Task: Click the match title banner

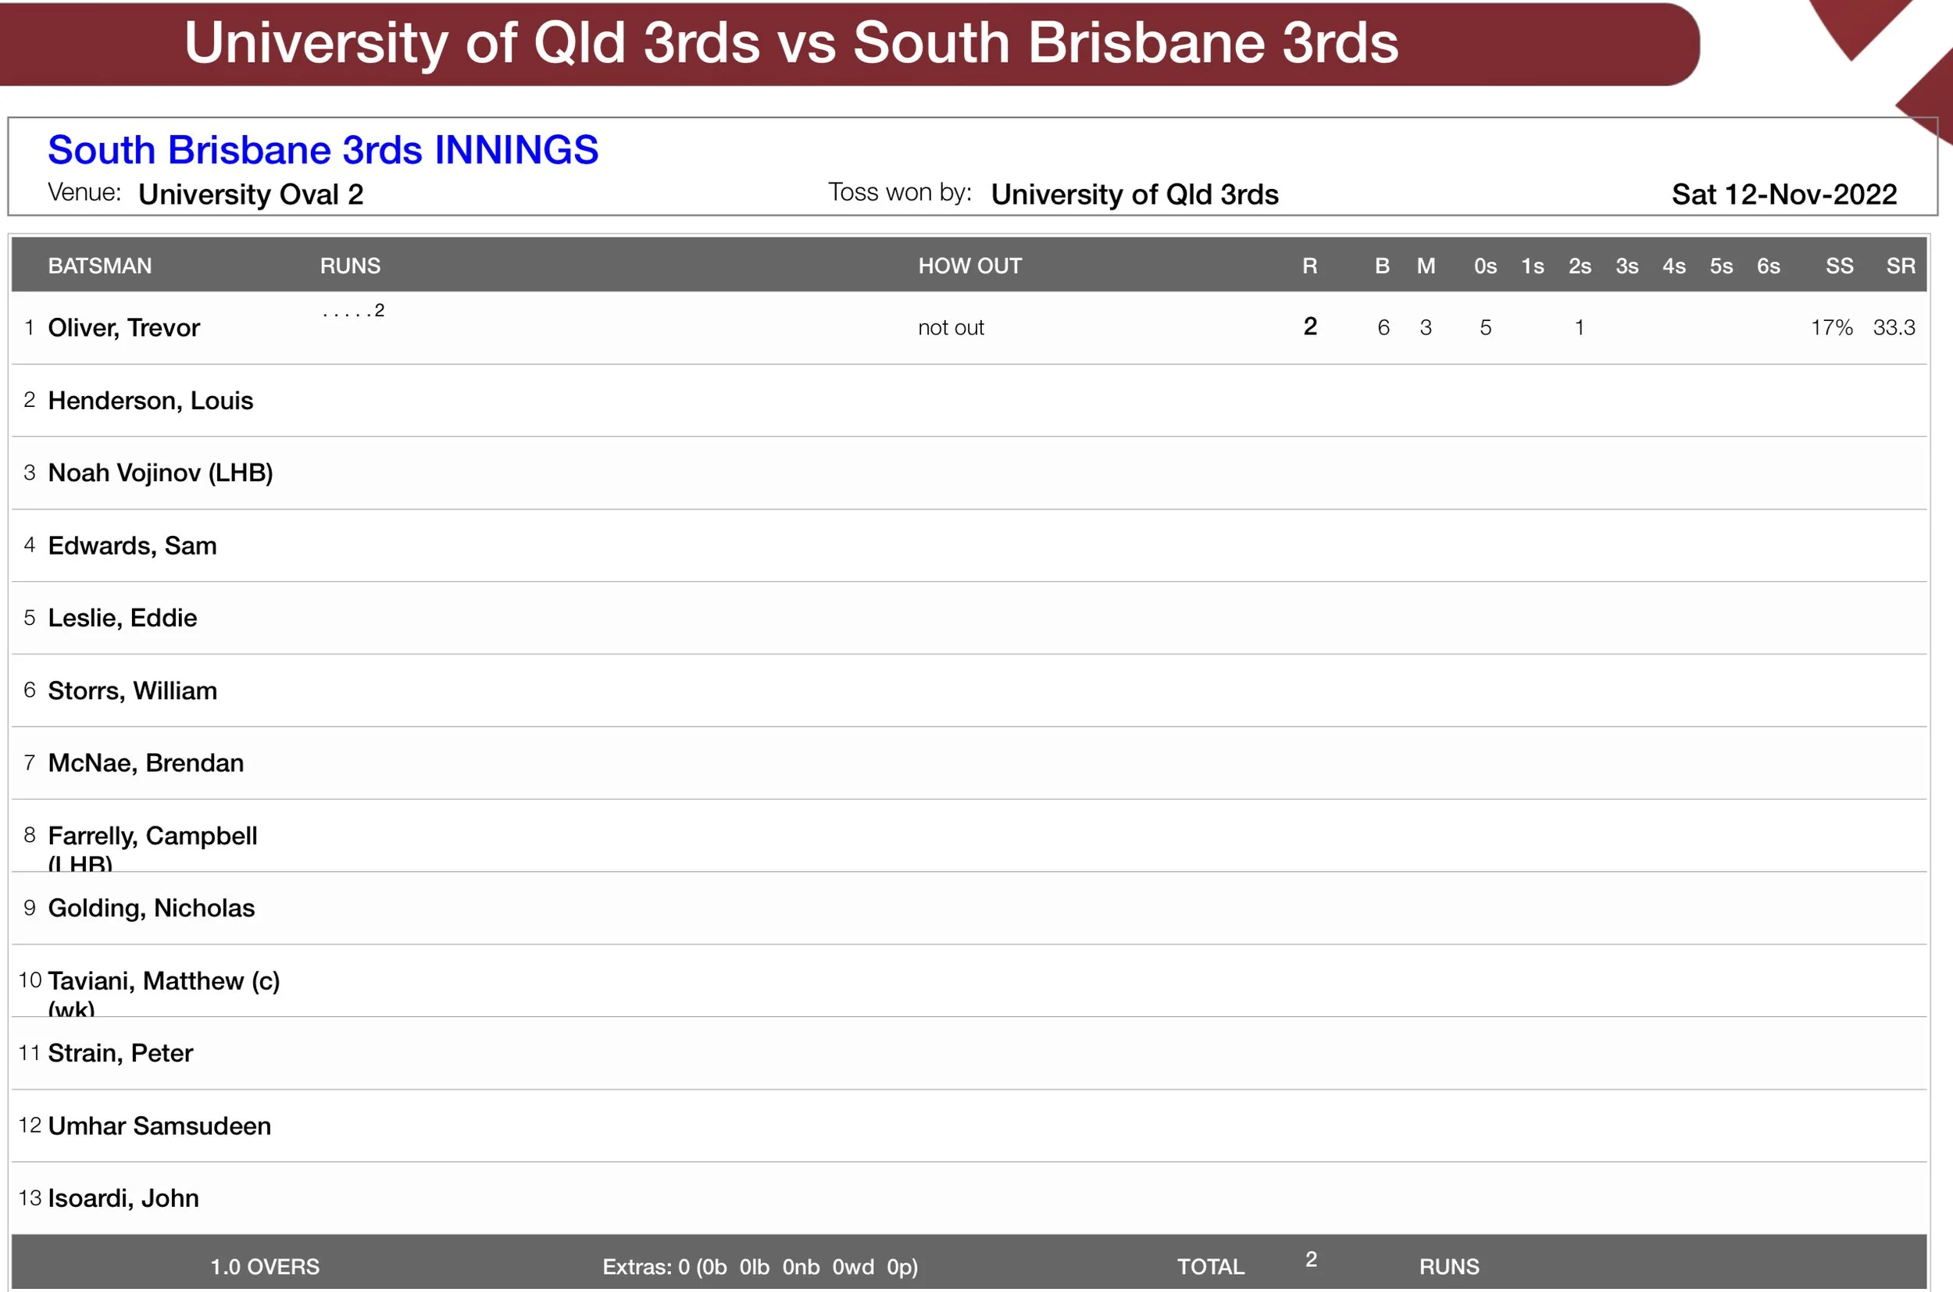Action: click(x=791, y=43)
